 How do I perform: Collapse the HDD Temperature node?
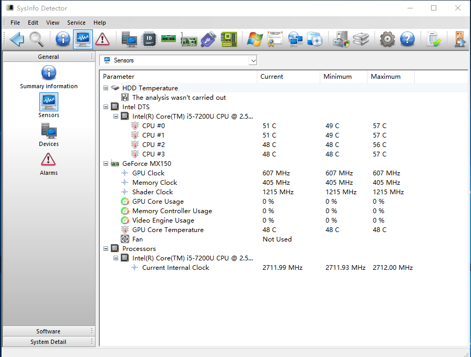[106, 88]
